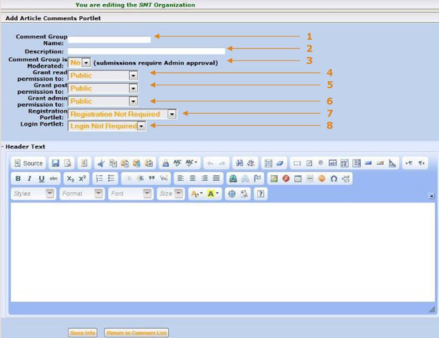Toggle italic formatting
Image resolution: width=439 pixels, height=338 pixels.
tap(30, 179)
